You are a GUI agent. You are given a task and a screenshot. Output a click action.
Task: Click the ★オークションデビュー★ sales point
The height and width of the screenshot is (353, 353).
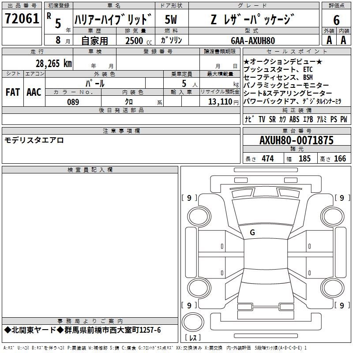click(x=283, y=61)
